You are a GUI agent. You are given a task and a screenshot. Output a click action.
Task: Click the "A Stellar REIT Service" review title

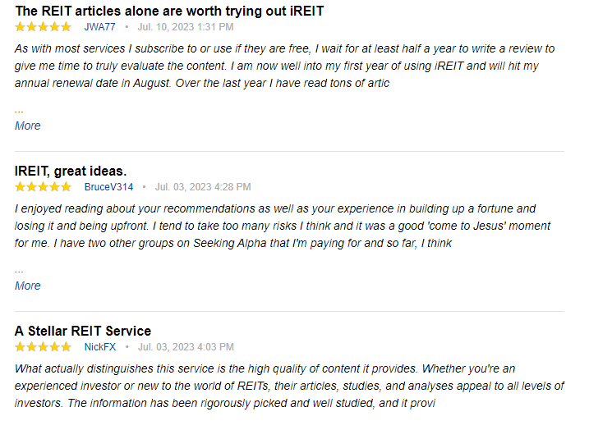pos(83,331)
